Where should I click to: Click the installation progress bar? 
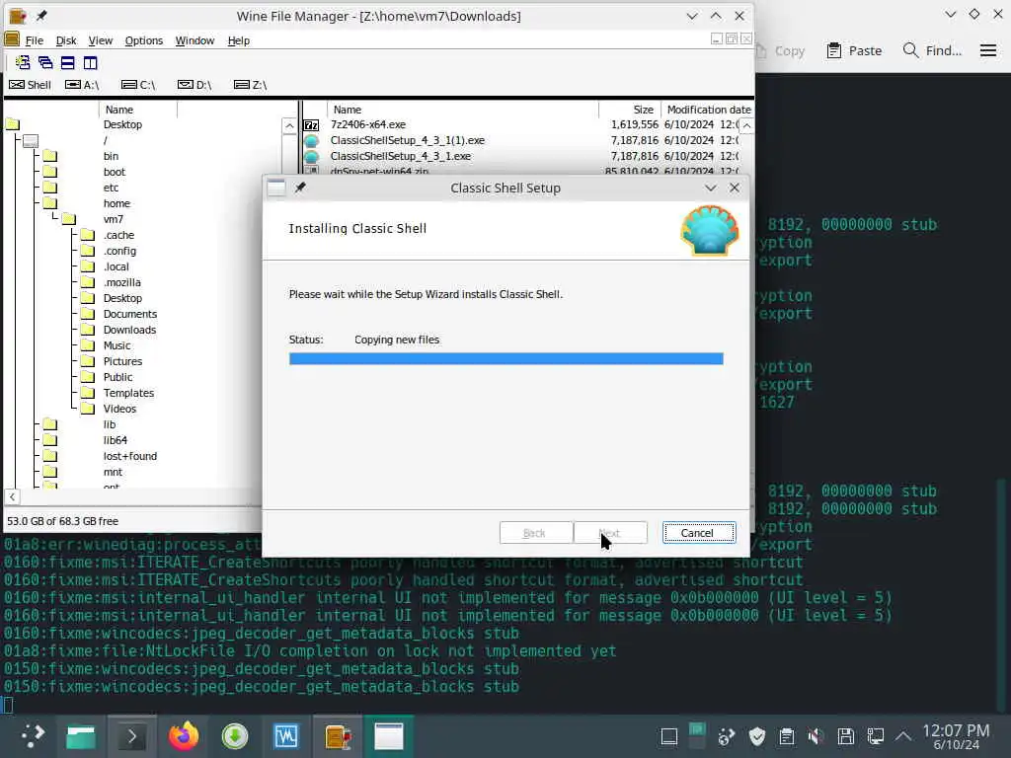(x=506, y=359)
